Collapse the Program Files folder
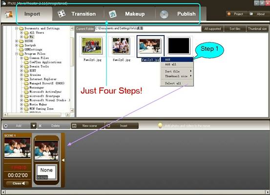This screenshot has height=195, width=270. point(17,54)
